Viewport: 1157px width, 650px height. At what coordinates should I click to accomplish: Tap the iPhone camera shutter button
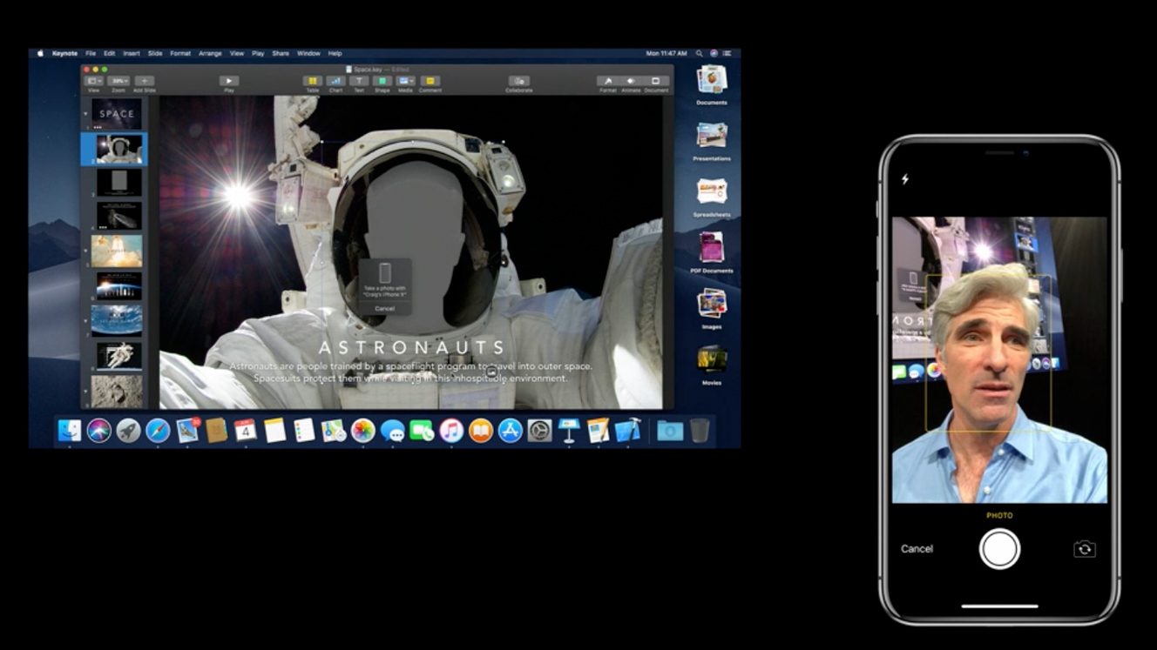[999, 549]
